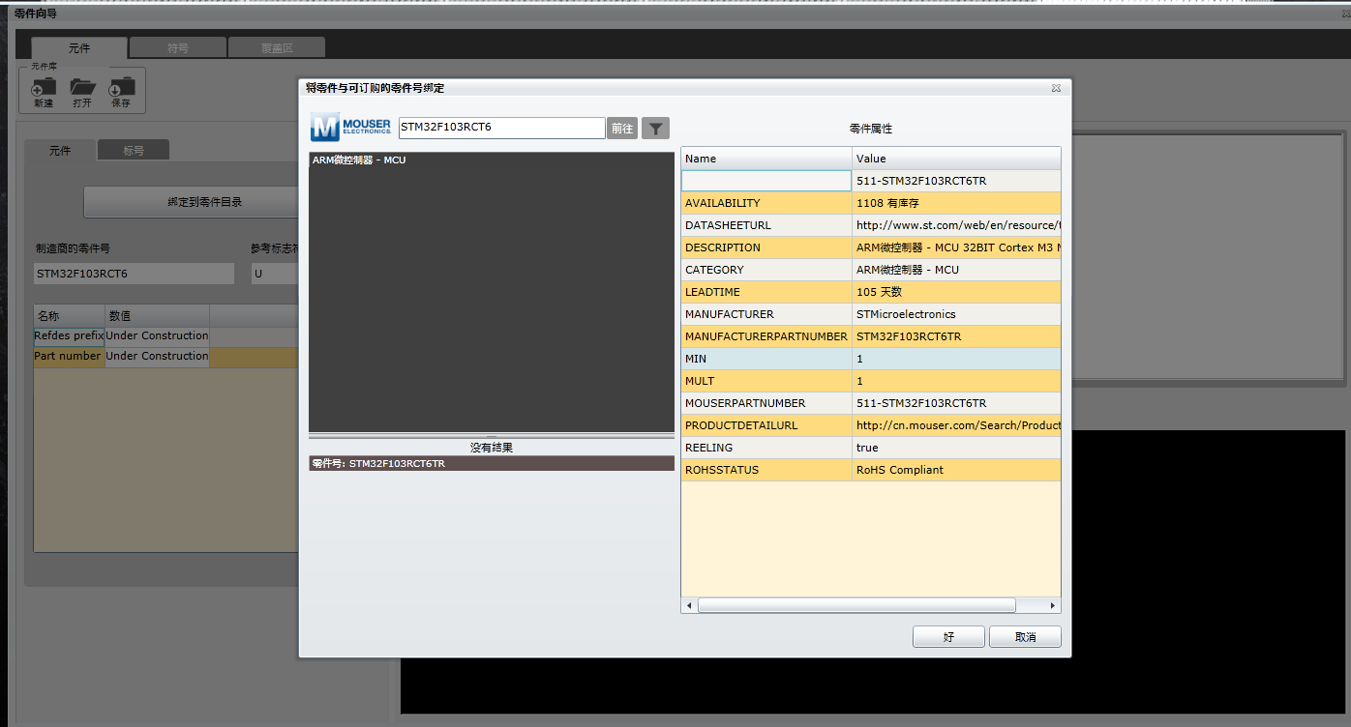Click the 前往 (Go) search button

tap(621, 128)
